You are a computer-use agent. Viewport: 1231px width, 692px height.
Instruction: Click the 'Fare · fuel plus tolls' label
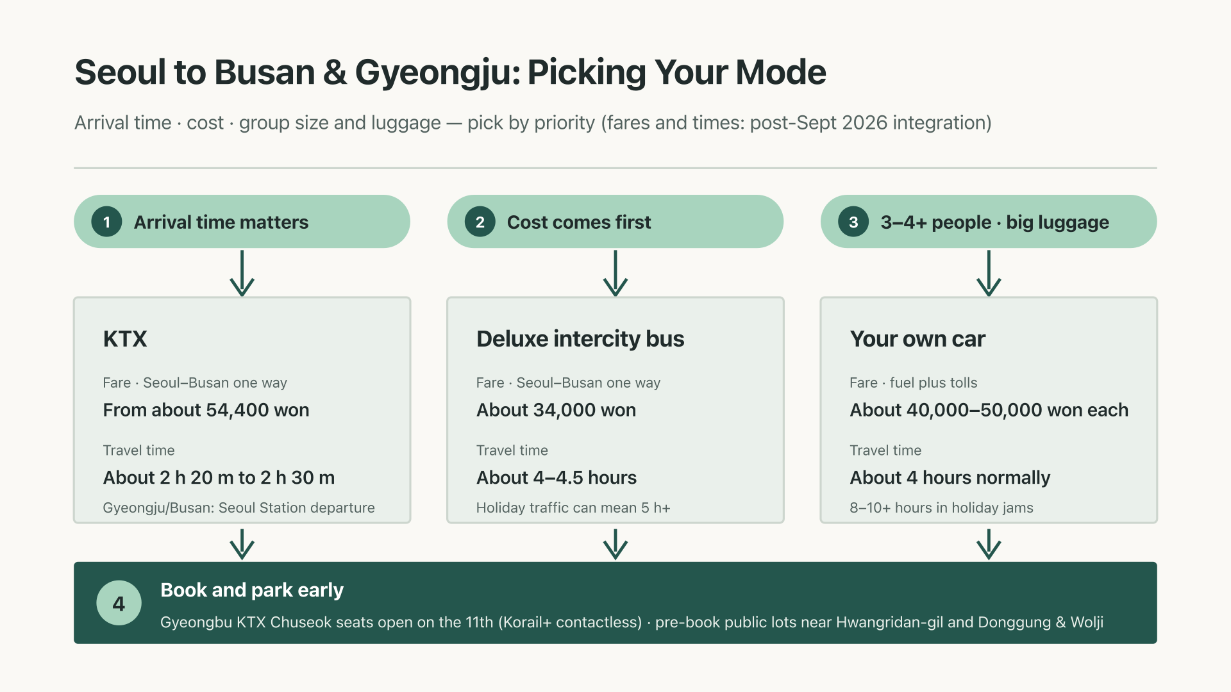pyautogui.click(x=913, y=383)
